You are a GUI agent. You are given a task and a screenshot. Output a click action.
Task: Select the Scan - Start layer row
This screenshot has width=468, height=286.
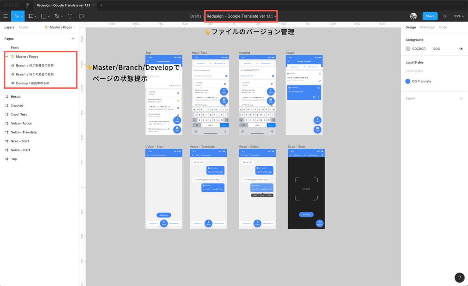(x=41, y=141)
